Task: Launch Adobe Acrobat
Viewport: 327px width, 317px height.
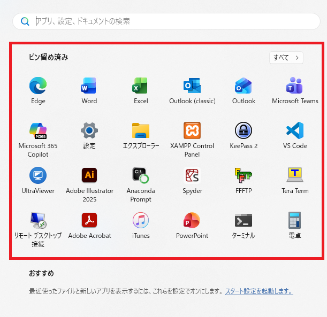Action: (89, 220)
